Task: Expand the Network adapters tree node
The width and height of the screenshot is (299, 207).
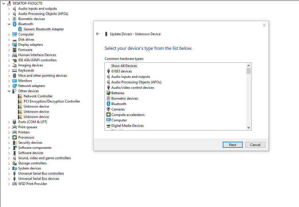Action: coord(9,86)
